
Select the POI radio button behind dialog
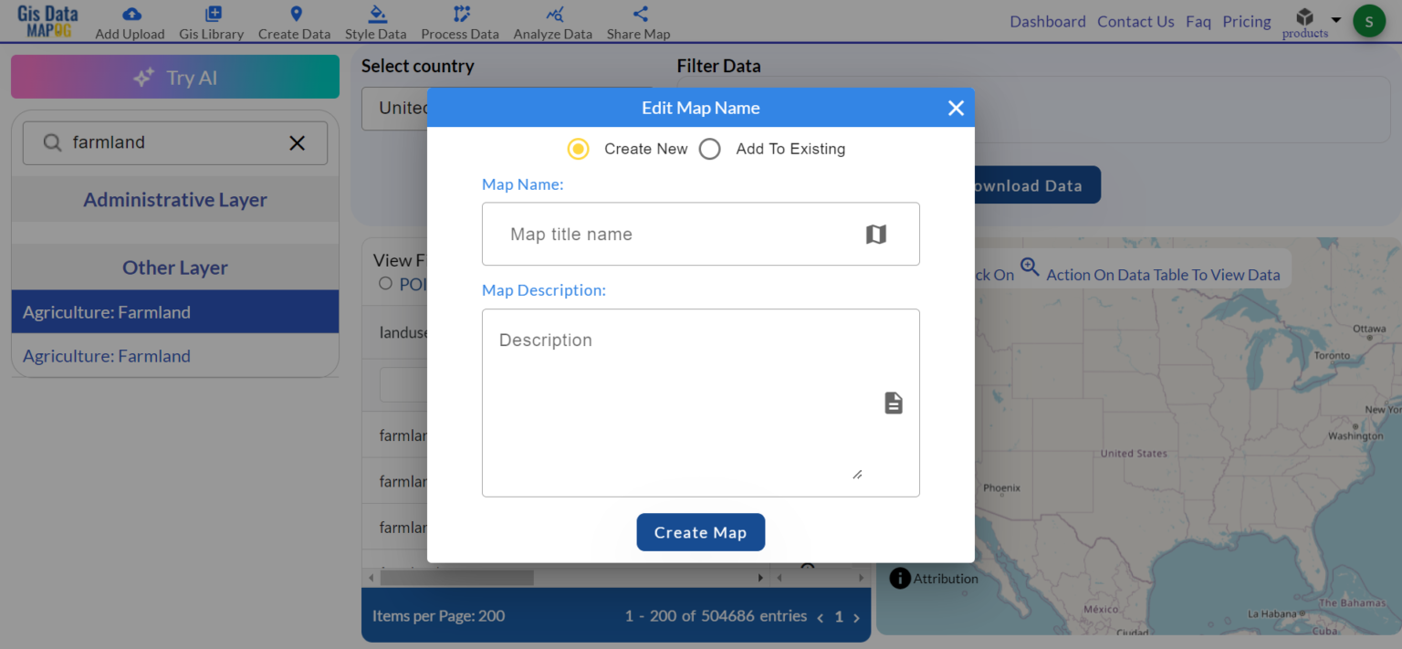click(386, 284)
